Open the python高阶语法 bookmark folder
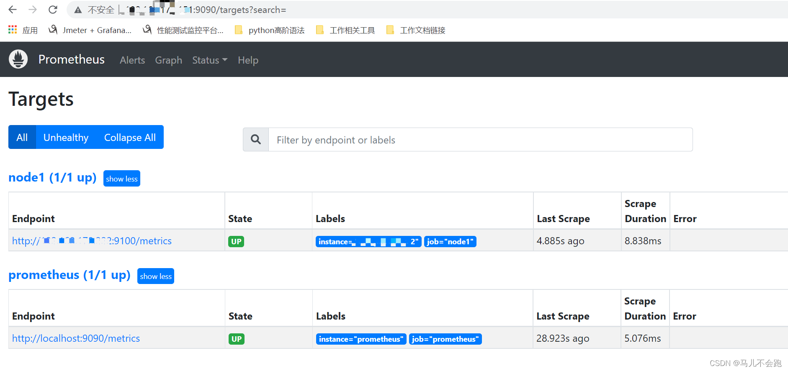This screenshot has height=371, width=788. [270, 30]
